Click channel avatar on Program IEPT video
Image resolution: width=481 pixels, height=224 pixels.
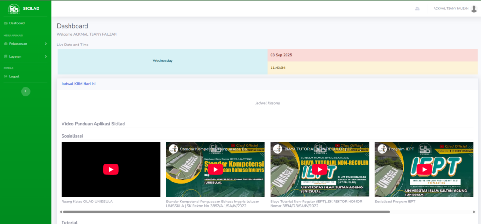[x=381, y=149]
